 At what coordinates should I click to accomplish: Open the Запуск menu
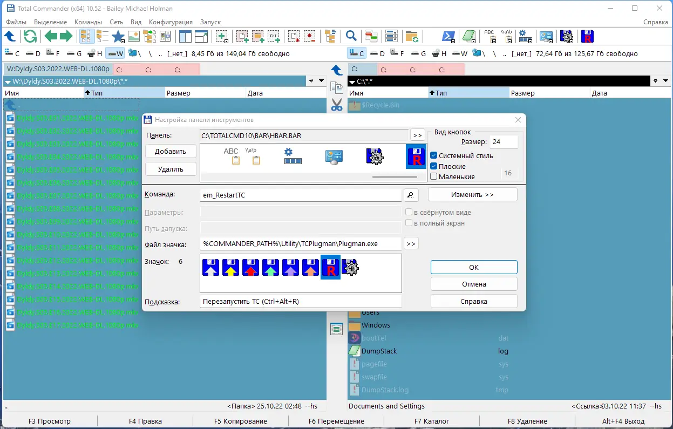[210, 22]
